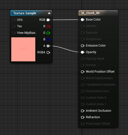Click the green G channel output pin
This screenshot has width=128, height=135.
(x=48, y=33)
